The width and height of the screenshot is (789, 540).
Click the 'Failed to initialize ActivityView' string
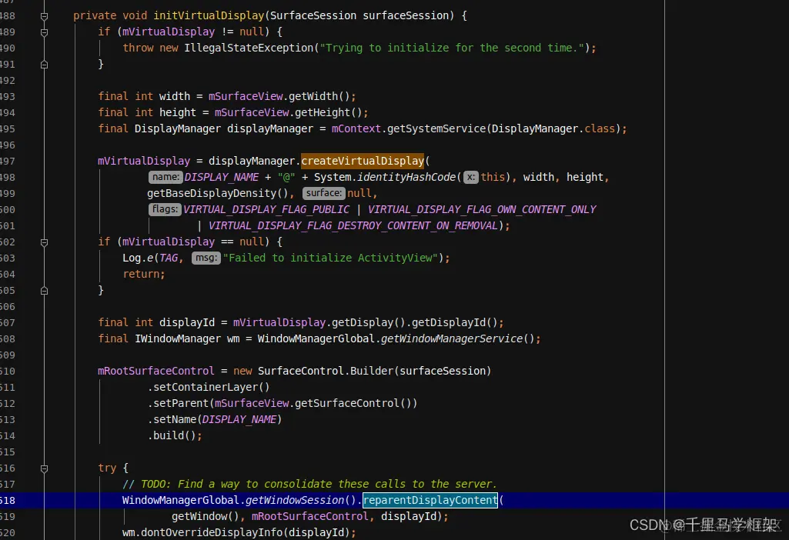330,258
